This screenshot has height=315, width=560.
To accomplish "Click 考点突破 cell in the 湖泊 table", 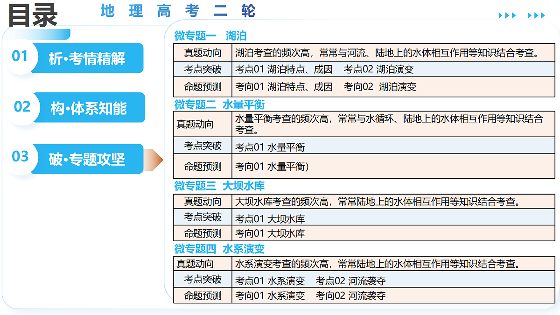I will point(203,70).
